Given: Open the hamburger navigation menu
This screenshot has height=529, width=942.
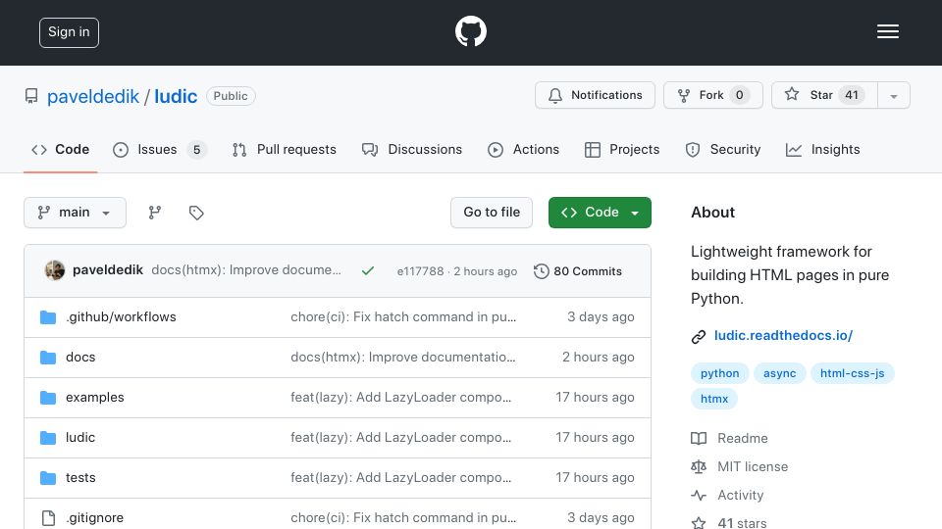Looking at the screenshot, I should click(887, 31).
